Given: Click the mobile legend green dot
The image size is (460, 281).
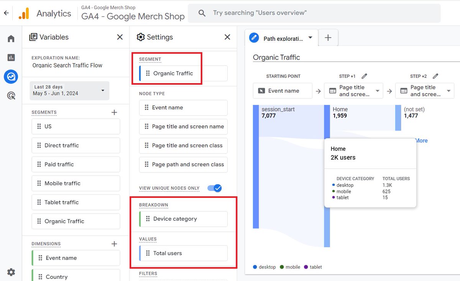Looking at the screenshot, I should tap(282, 267).
